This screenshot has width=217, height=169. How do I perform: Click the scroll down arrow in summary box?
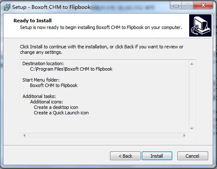click(192, 129)
